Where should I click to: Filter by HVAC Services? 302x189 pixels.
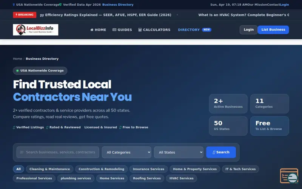[x=182, y=178]
